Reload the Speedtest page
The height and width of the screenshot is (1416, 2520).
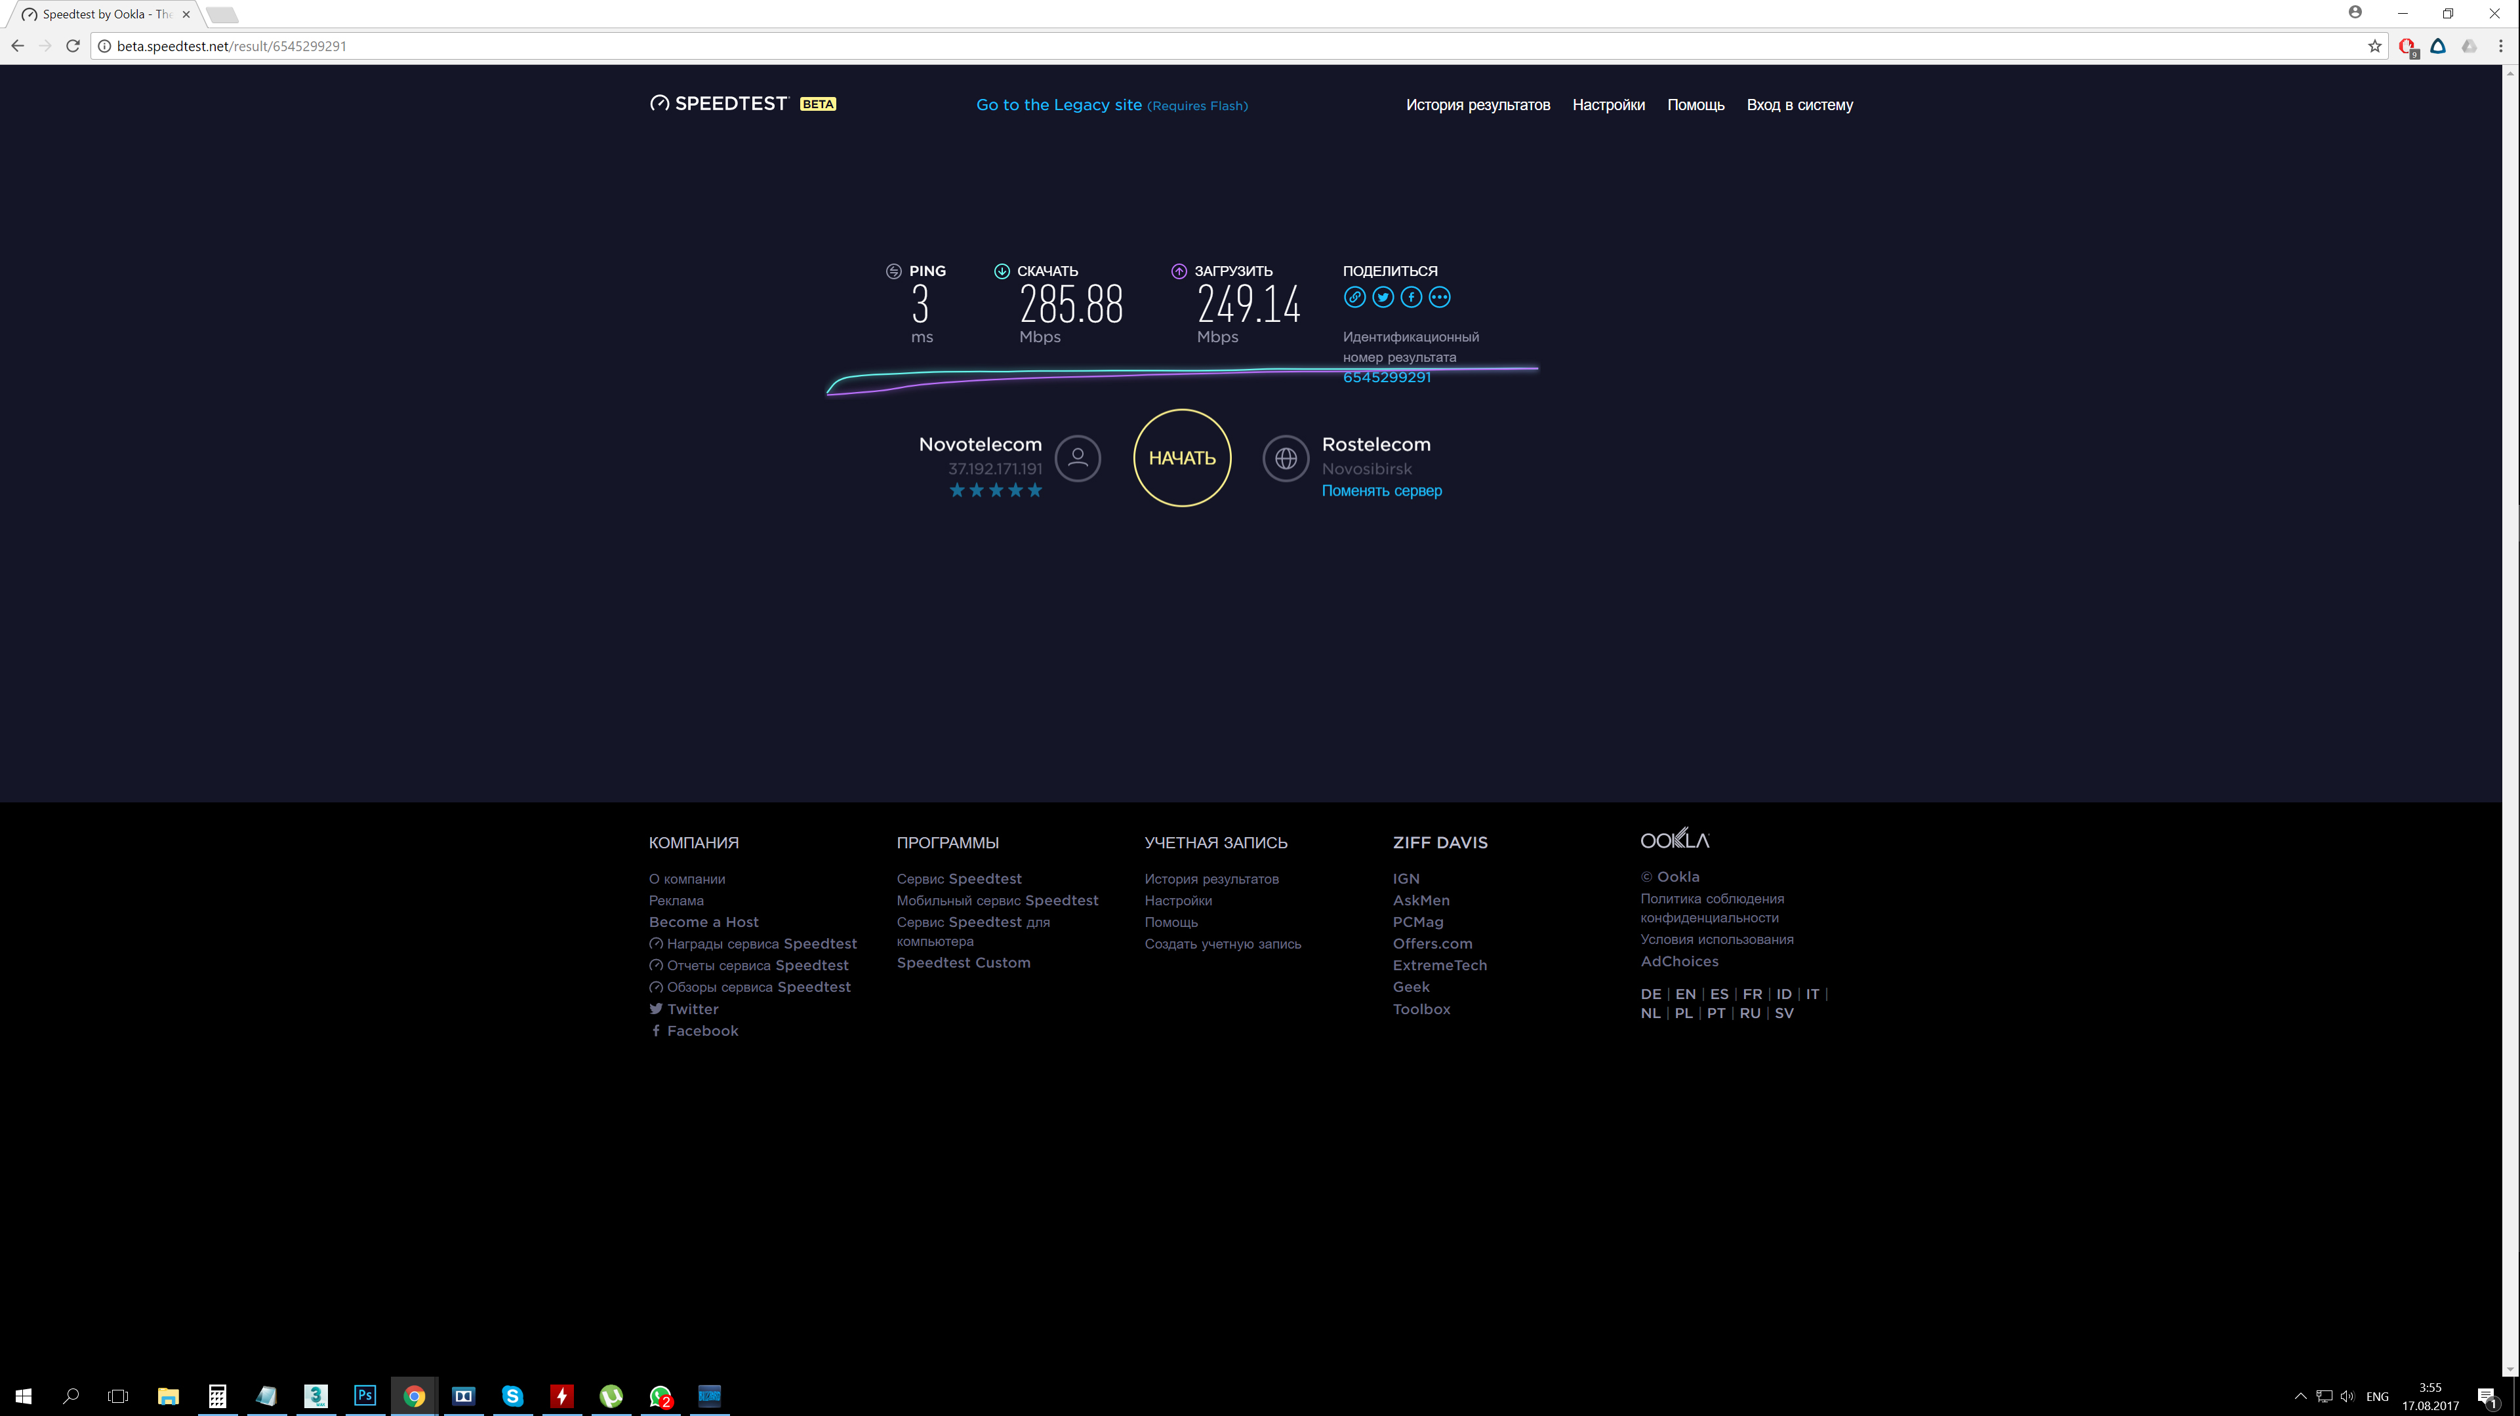pyautogui.click(x=72, y=46)
